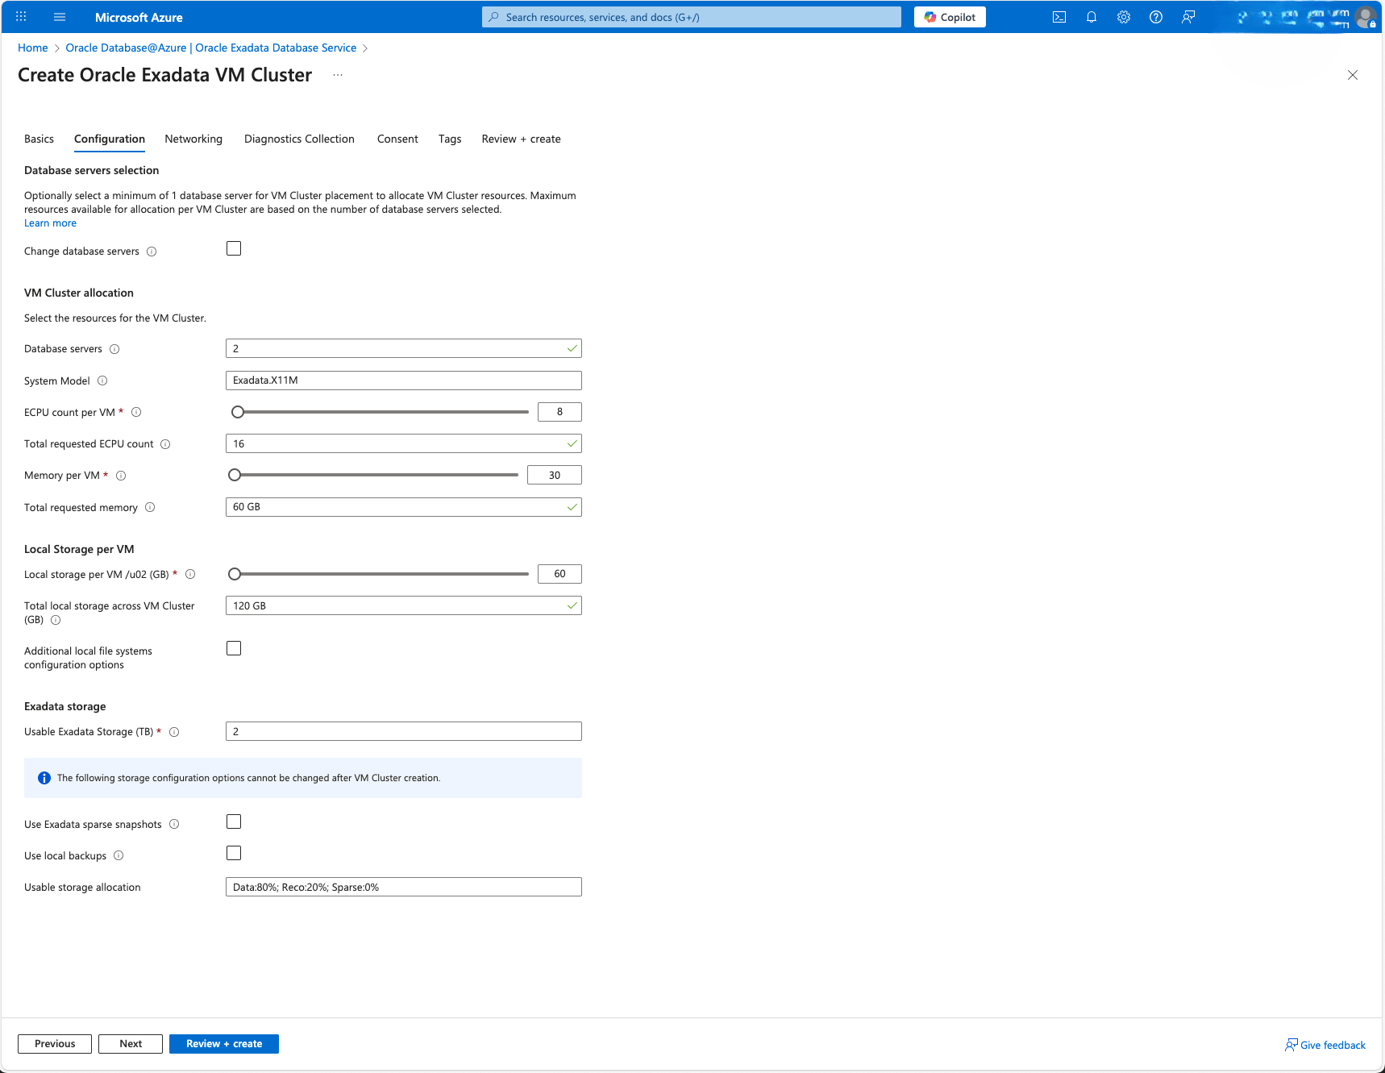The height and width of the screenshot is (1073, 1385).
Task: Click the Review + create button
Action: tap(223, 1043)
